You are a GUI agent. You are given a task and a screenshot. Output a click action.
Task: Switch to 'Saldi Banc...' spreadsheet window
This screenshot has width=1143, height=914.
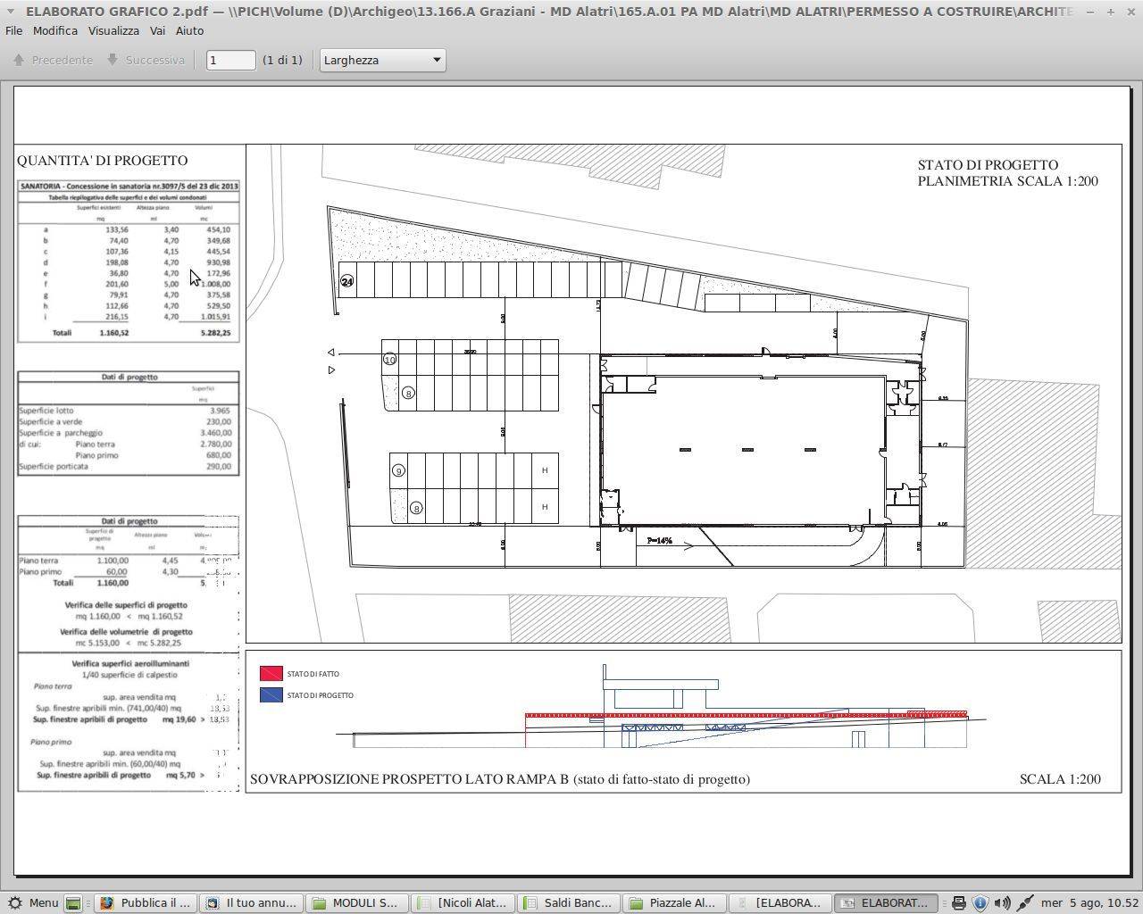tap(568, 902)
